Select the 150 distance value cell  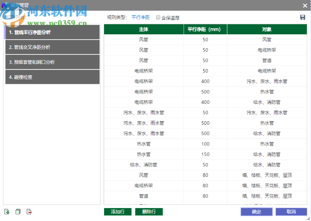click(x=205, y=154)
